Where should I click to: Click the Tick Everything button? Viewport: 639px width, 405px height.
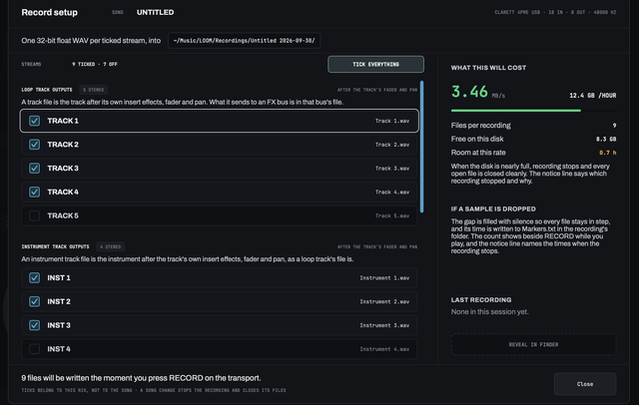pyautogui.click(x=375, y=64)
